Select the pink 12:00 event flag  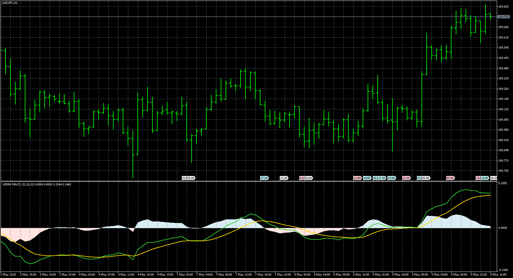coord(357,178)
